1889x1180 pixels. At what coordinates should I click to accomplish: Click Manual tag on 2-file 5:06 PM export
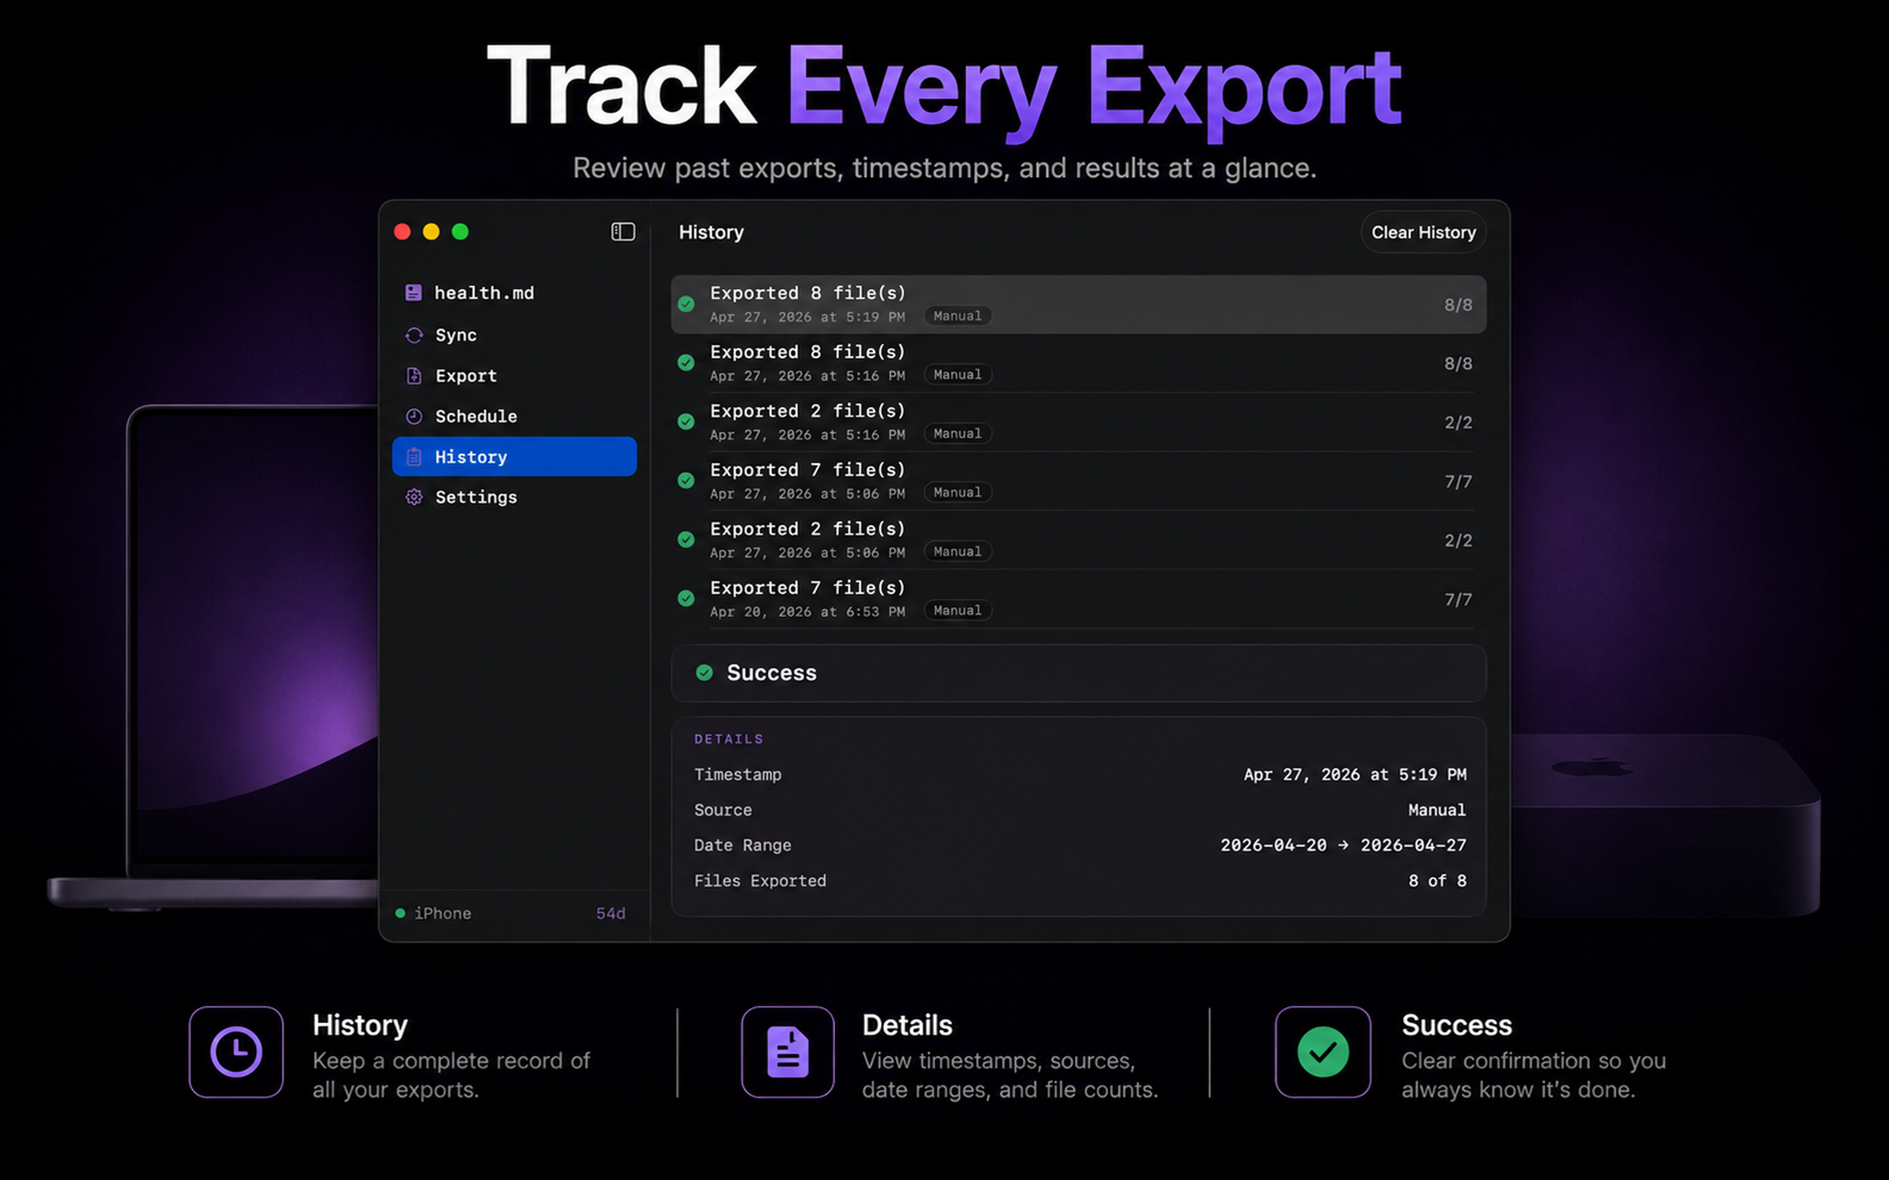click(958, 552)
